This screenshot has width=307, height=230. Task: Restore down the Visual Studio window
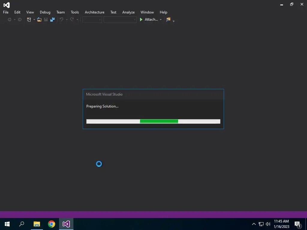(292, 4)
